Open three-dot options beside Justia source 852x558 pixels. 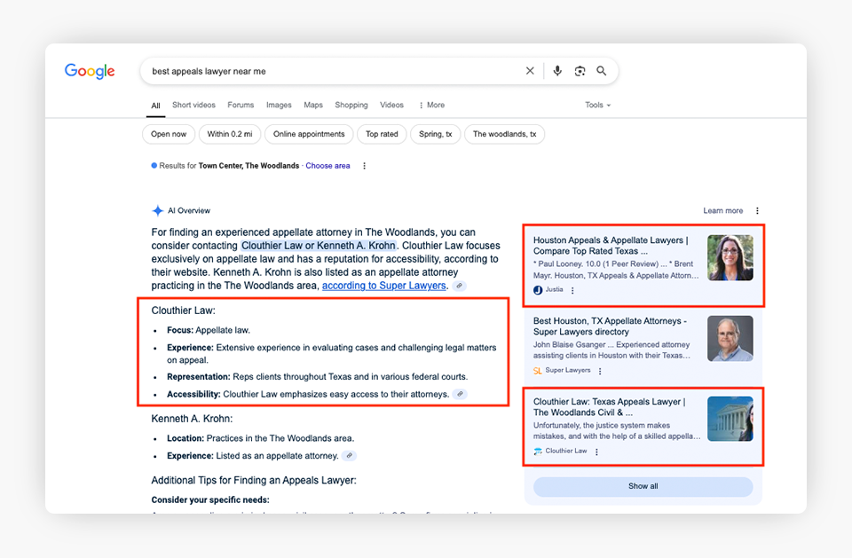572,290
